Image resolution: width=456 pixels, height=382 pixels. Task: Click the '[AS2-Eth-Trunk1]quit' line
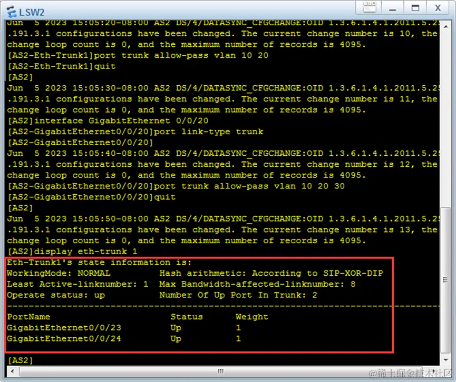pyautogui.click(x=62, y=66)
